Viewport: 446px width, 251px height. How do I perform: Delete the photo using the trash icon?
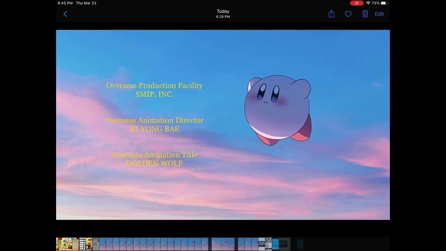point(365,14)
